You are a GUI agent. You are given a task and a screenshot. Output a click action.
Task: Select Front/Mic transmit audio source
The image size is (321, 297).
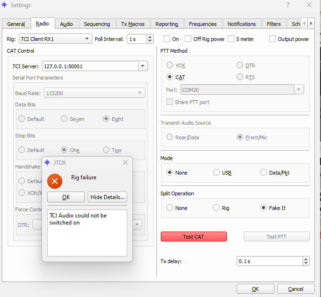(240, 137)
